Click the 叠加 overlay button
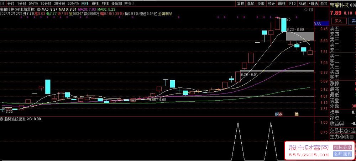Viewport: 356px width, 161px height. (x=251, y=4)
